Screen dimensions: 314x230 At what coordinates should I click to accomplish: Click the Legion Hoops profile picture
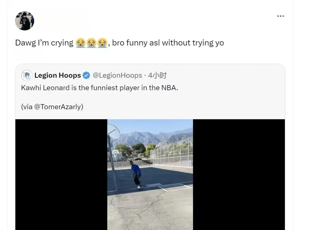click(x=27, y=76)
